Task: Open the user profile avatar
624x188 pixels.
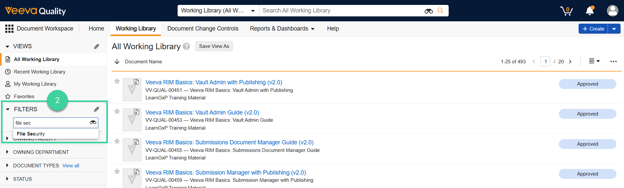Action: (x=612, y=10)
